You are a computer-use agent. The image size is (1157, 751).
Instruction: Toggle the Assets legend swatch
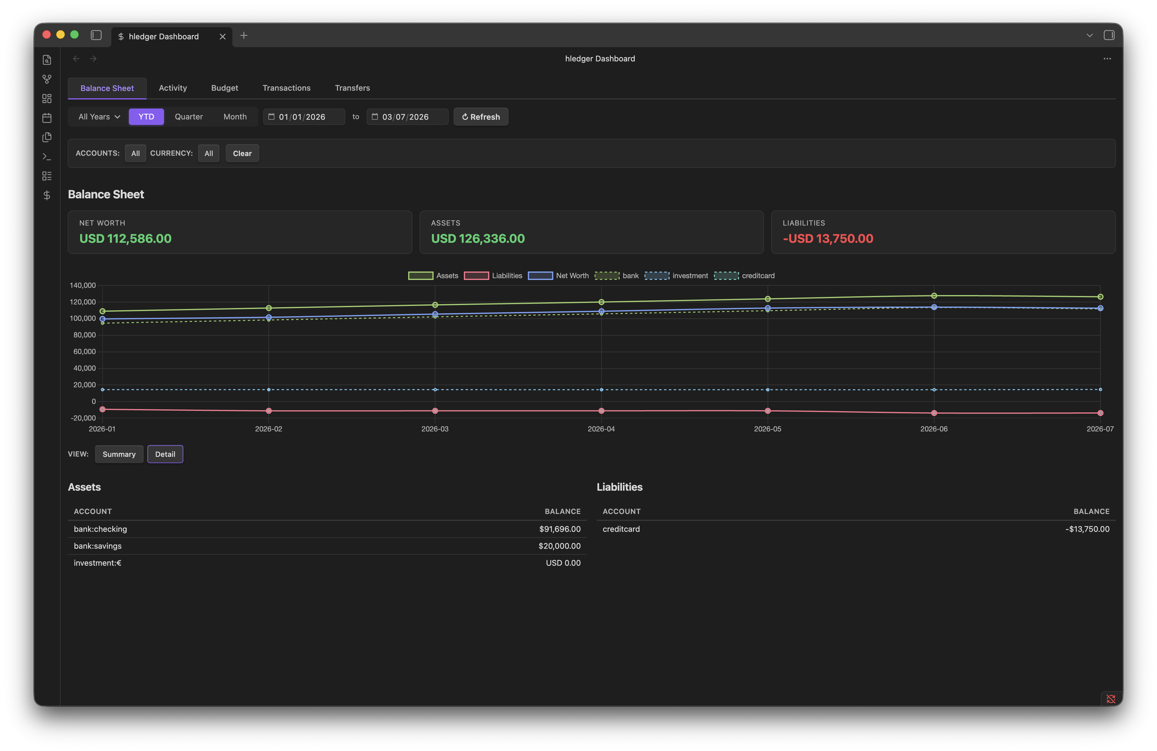click(x=421, y=275)
